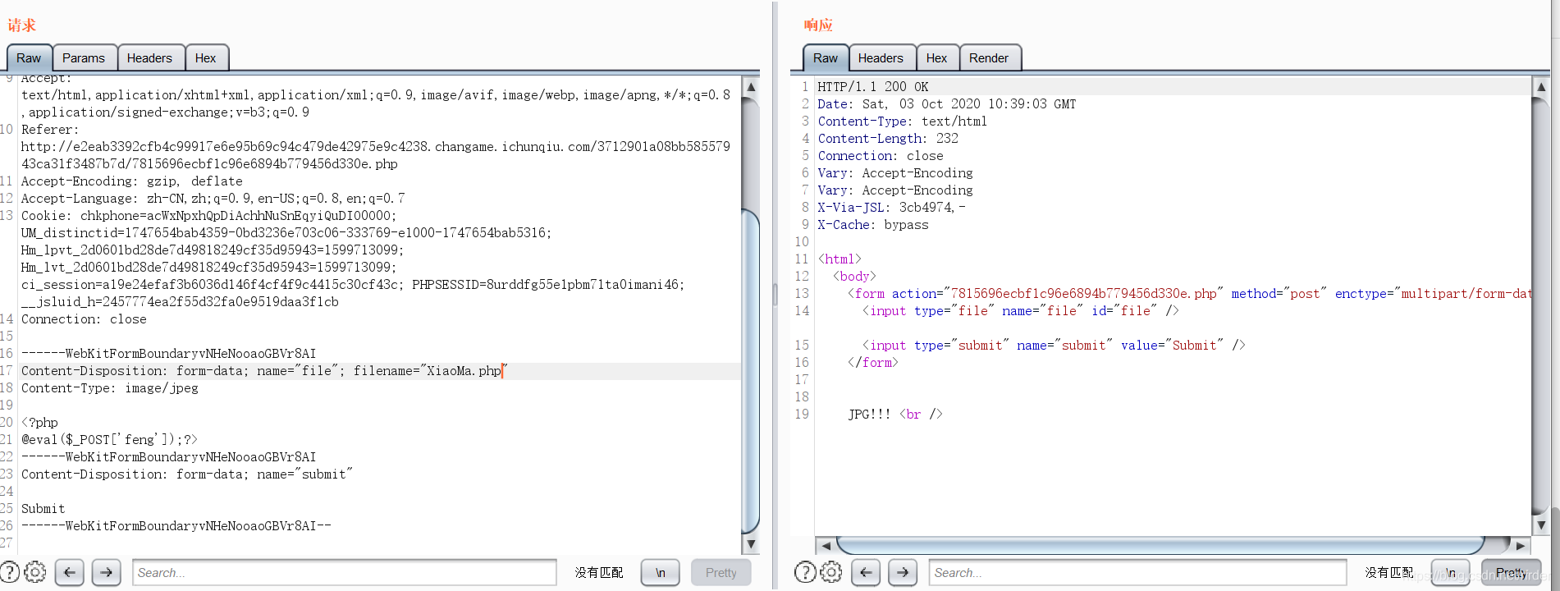Image resolution: width=1560 pixels, height=591 pixels.
Task: Click response scrollbar up arrow
Action: 1541,86
